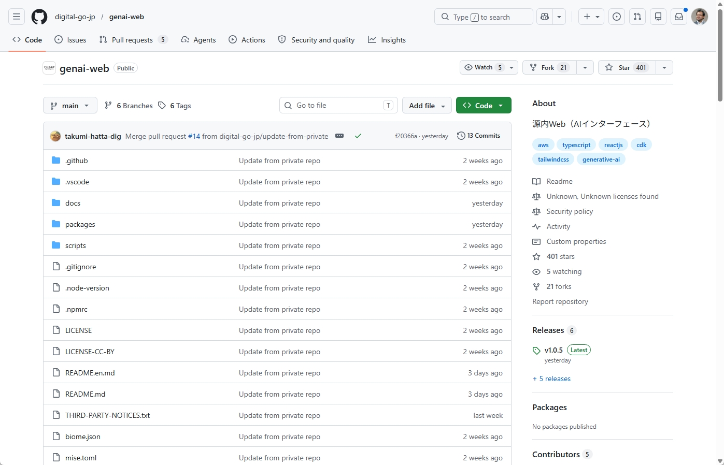724x465 pixels.
Task: Focus the Type / to search box
Action: click(x=484, y=17)
